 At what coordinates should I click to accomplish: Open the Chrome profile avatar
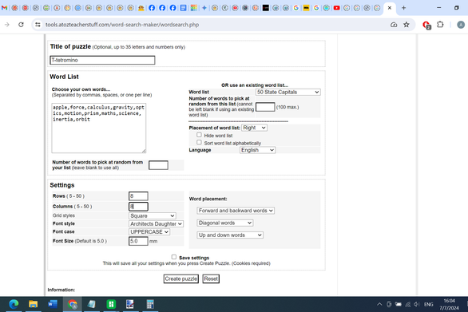point(461,25)
